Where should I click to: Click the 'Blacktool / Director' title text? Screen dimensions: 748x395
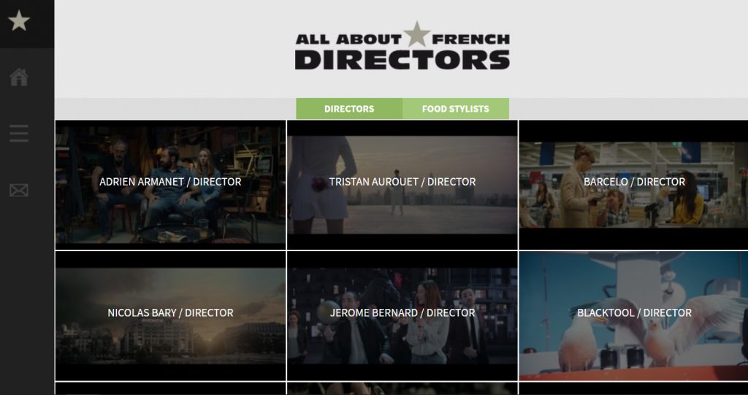pos(634,313)
